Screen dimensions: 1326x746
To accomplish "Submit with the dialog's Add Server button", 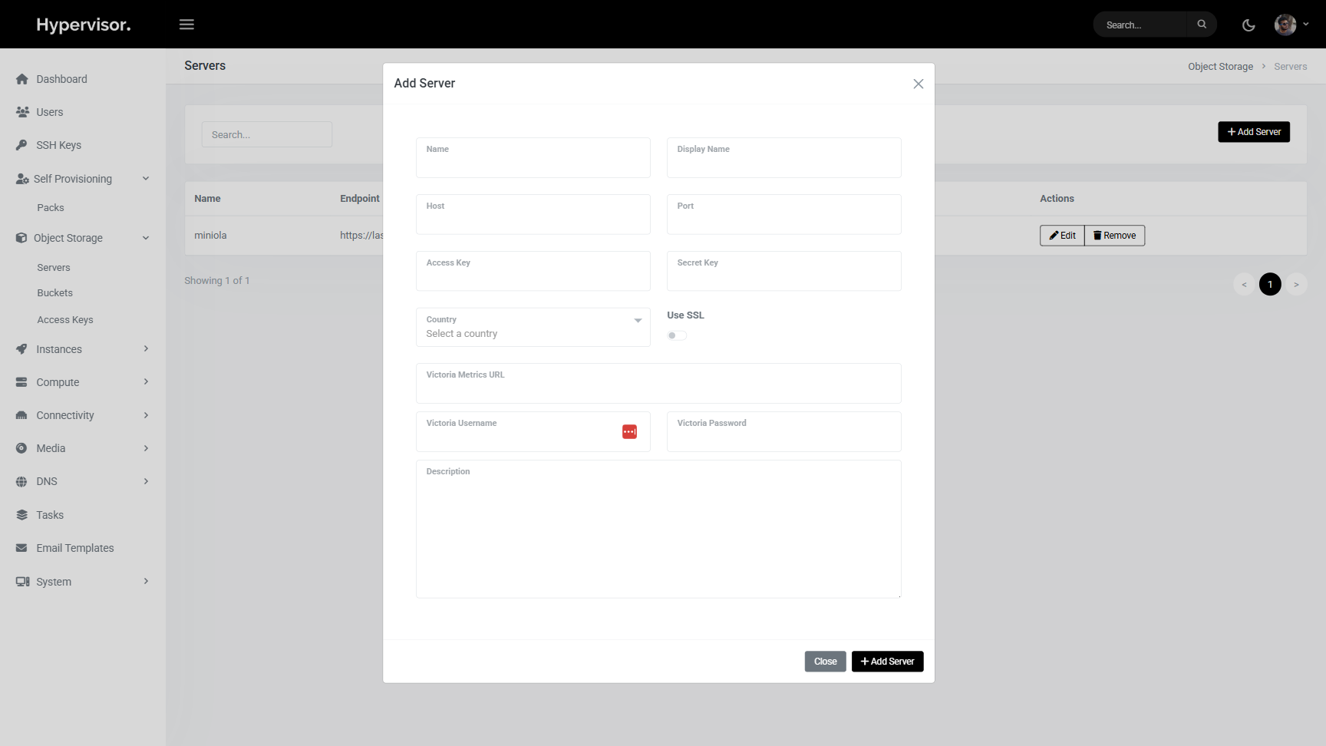I will point(887,662).
